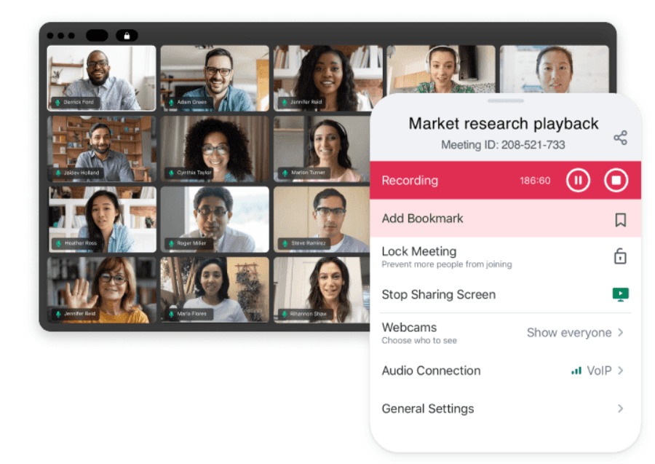655x464 pixels.
Task: Stop the recording with square button
Action: coord(616,180)
